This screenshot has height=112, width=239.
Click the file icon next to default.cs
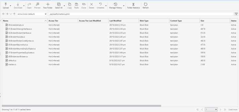tap(7, 60)
